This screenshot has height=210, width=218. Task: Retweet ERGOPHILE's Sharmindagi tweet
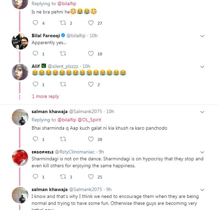click(63, 177)
